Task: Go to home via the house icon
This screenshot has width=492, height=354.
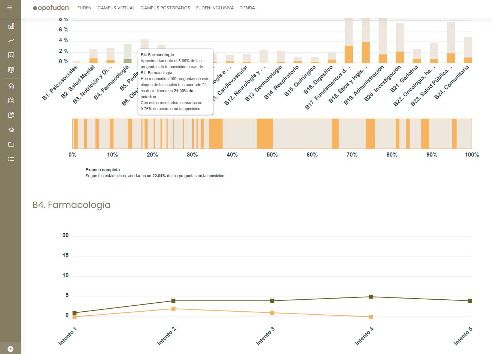Action: click(11, 86)
